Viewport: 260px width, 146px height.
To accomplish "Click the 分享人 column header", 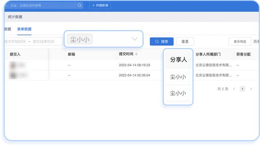I will click(x=178, y=60).
